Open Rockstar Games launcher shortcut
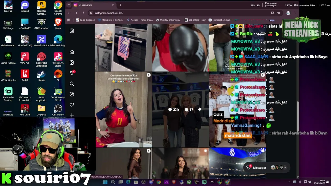331x186 pixels. pos(41,8)
